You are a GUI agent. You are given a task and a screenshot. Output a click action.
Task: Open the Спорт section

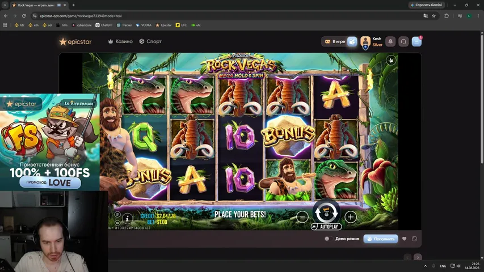pyautogui.click(x=150, y=41)
